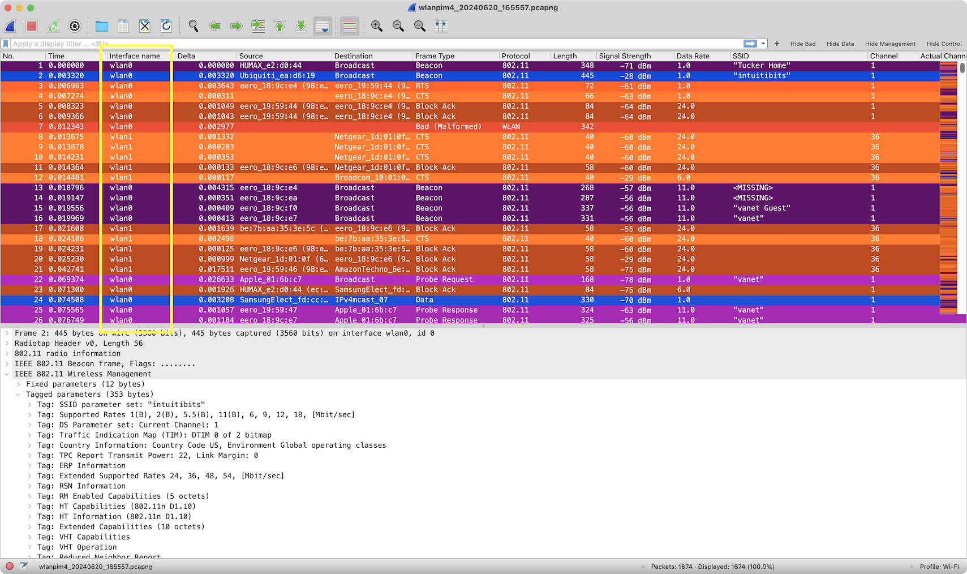Add a filter button with the plus

[777, 44]
